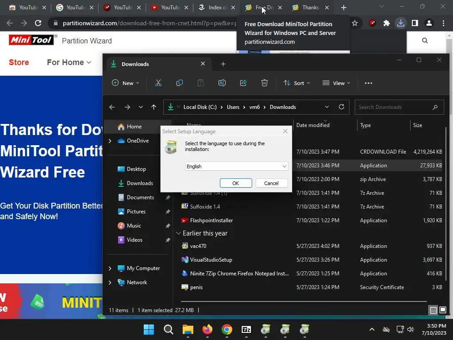This screenshot has height=340, width=453.
Task: Open the New dropdown in Explorer
Action: pyautogui.click(x=125, y=83)
